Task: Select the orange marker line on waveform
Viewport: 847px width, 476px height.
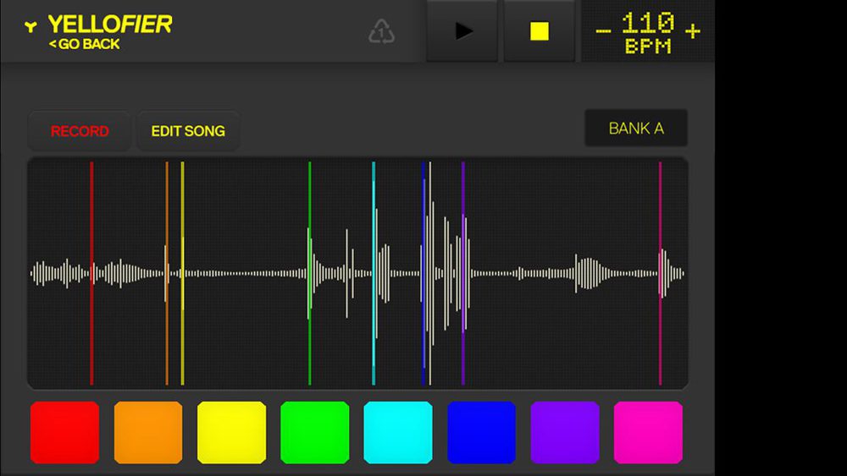Action: (x=167, y=273)
